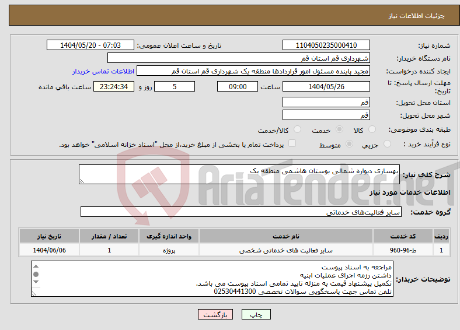460x330 pixels.
Task: Click the request creator field مجید پاینده
Action: pos(253,71)
